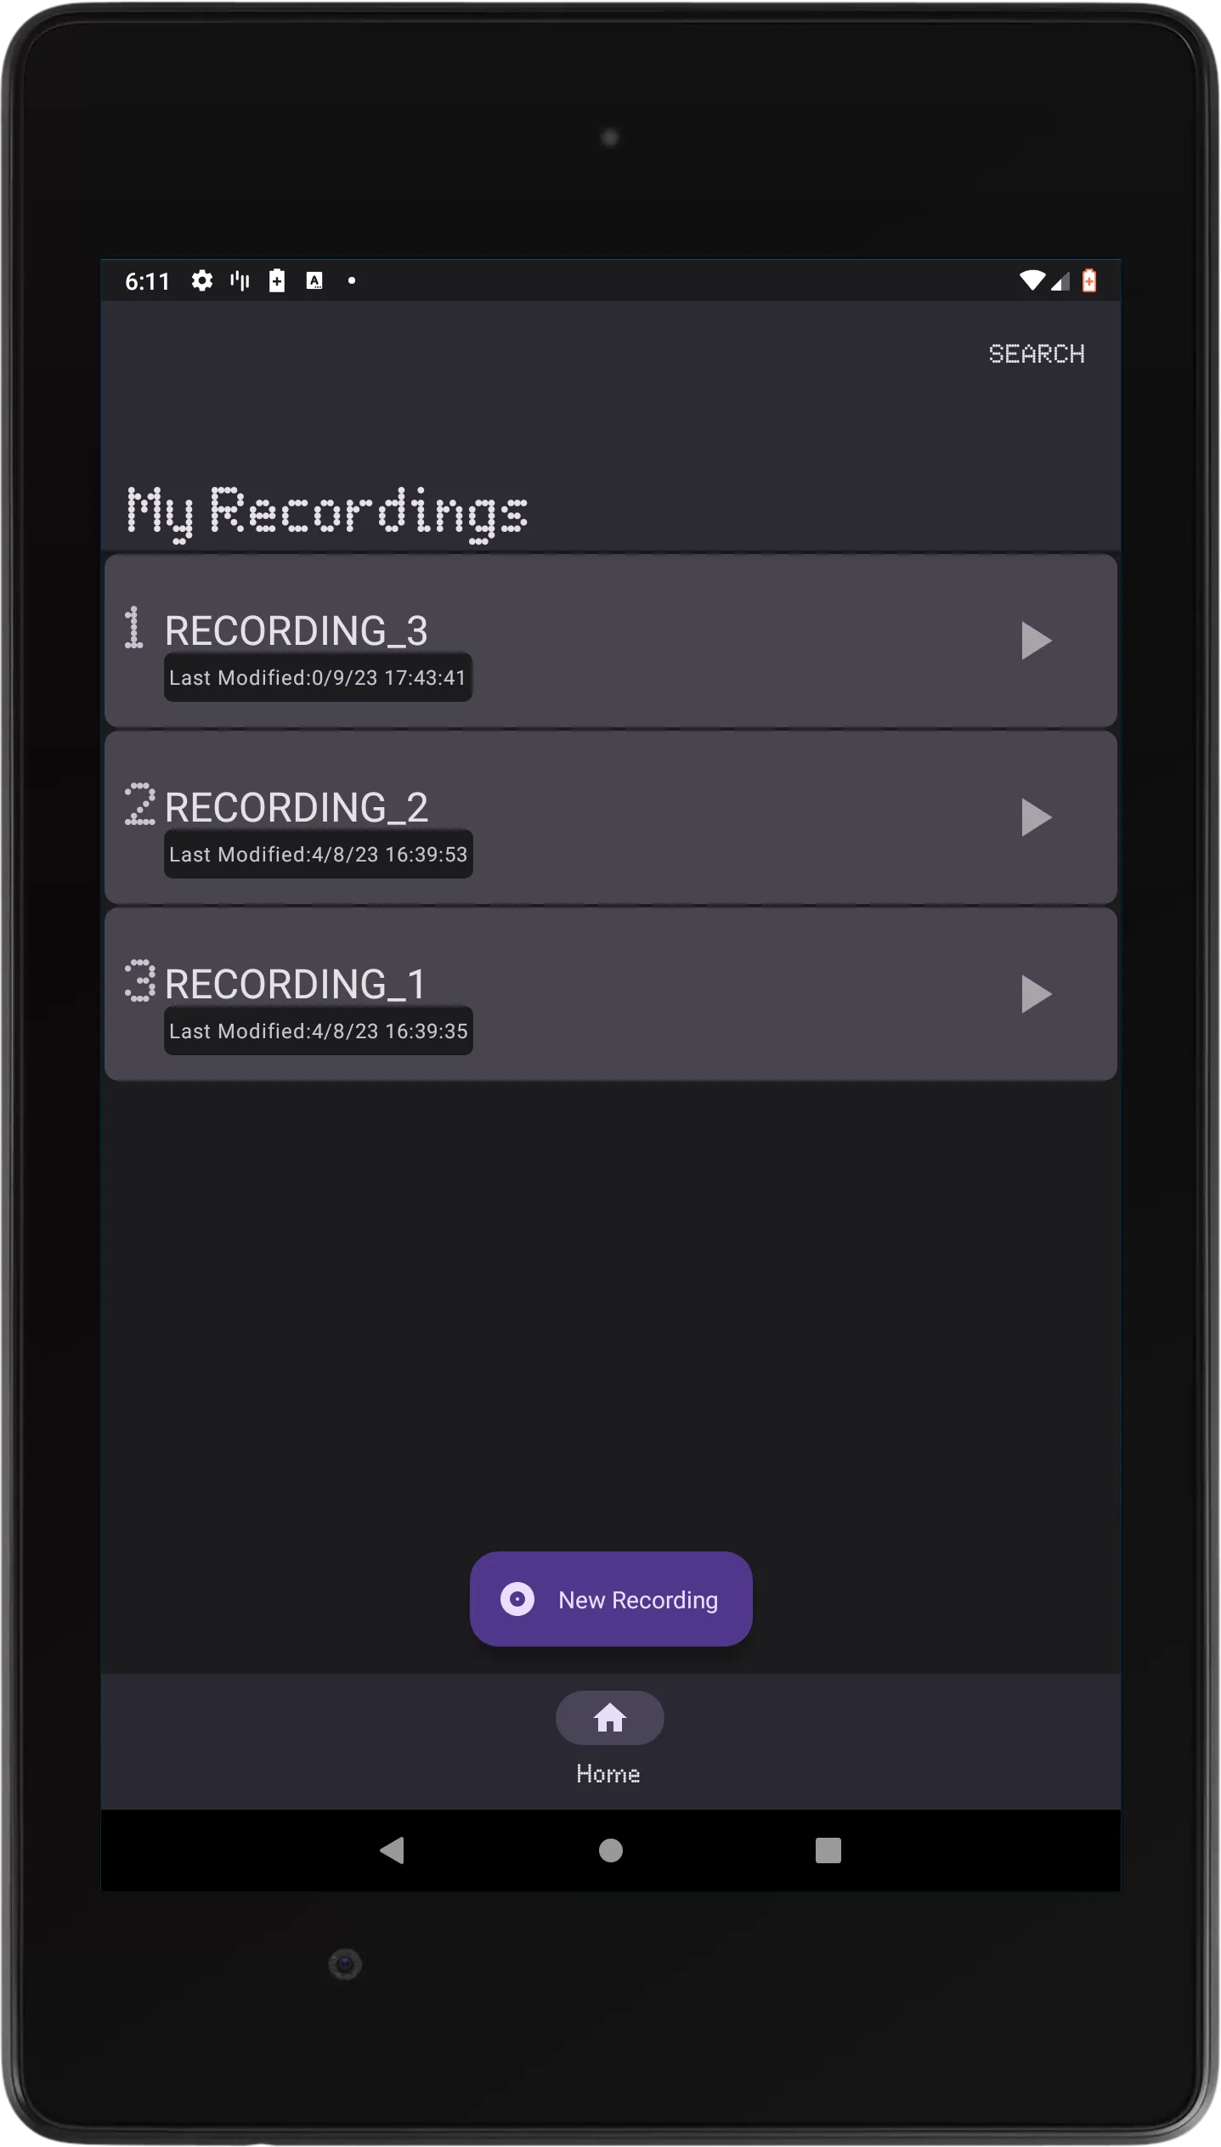This screenshot has height=2147, width=1221.
Task: Click the 16:39:53 last modified label
Action: coord(319,855)
